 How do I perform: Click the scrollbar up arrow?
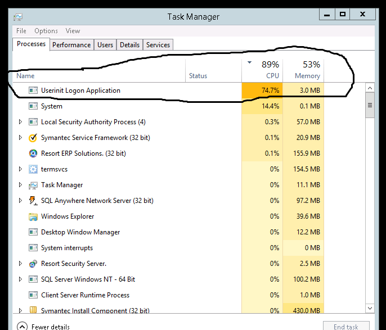pos(370,88)
